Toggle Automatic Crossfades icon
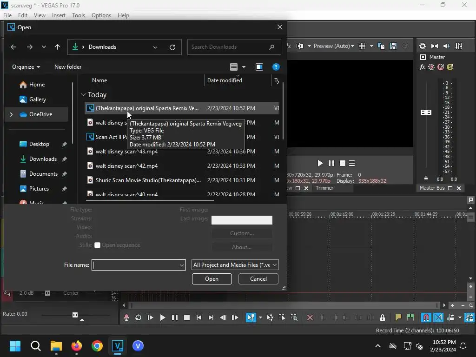This screenshot has width=476, height=357. (x=438, y=317)
